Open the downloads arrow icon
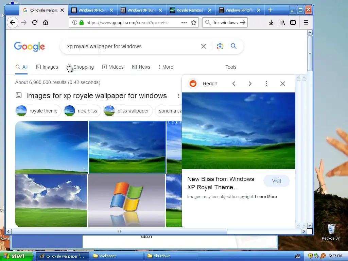The image size is (348, 261). point(271,22)
